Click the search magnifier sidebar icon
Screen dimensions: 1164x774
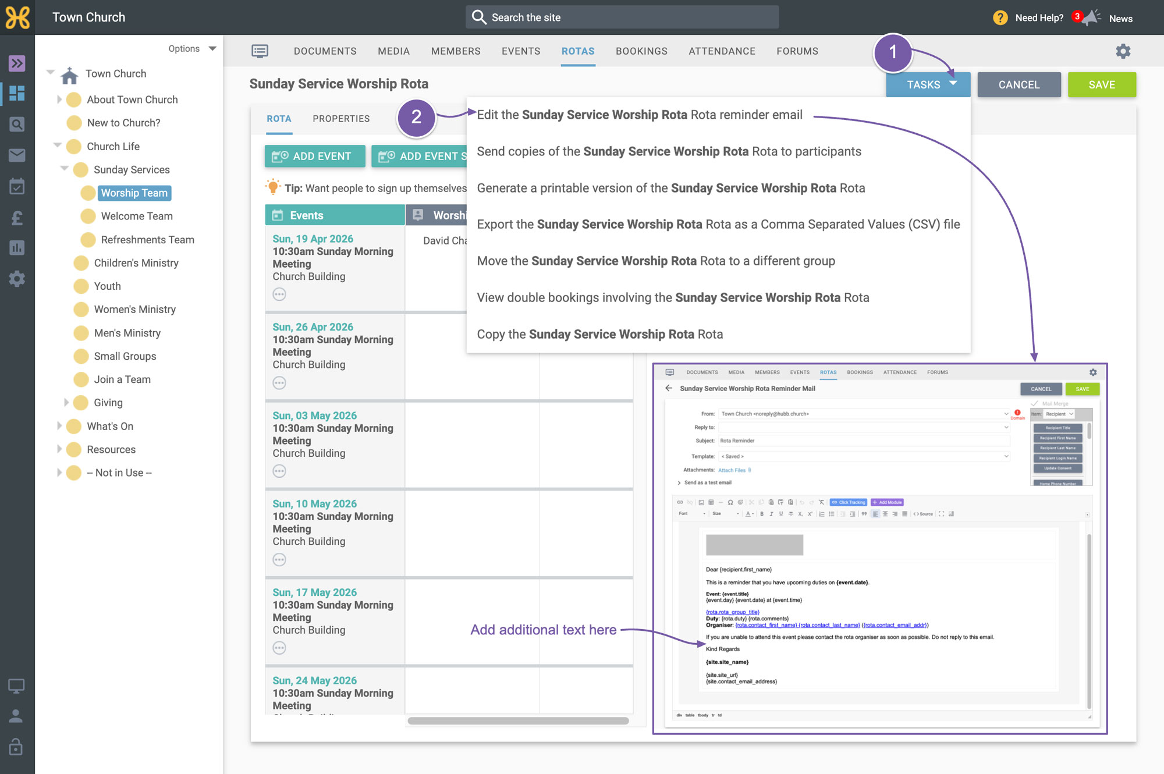click(17, 124)
